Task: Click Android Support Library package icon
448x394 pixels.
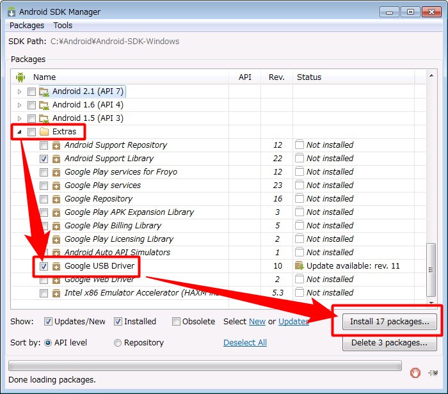Action: click(56, 159)
